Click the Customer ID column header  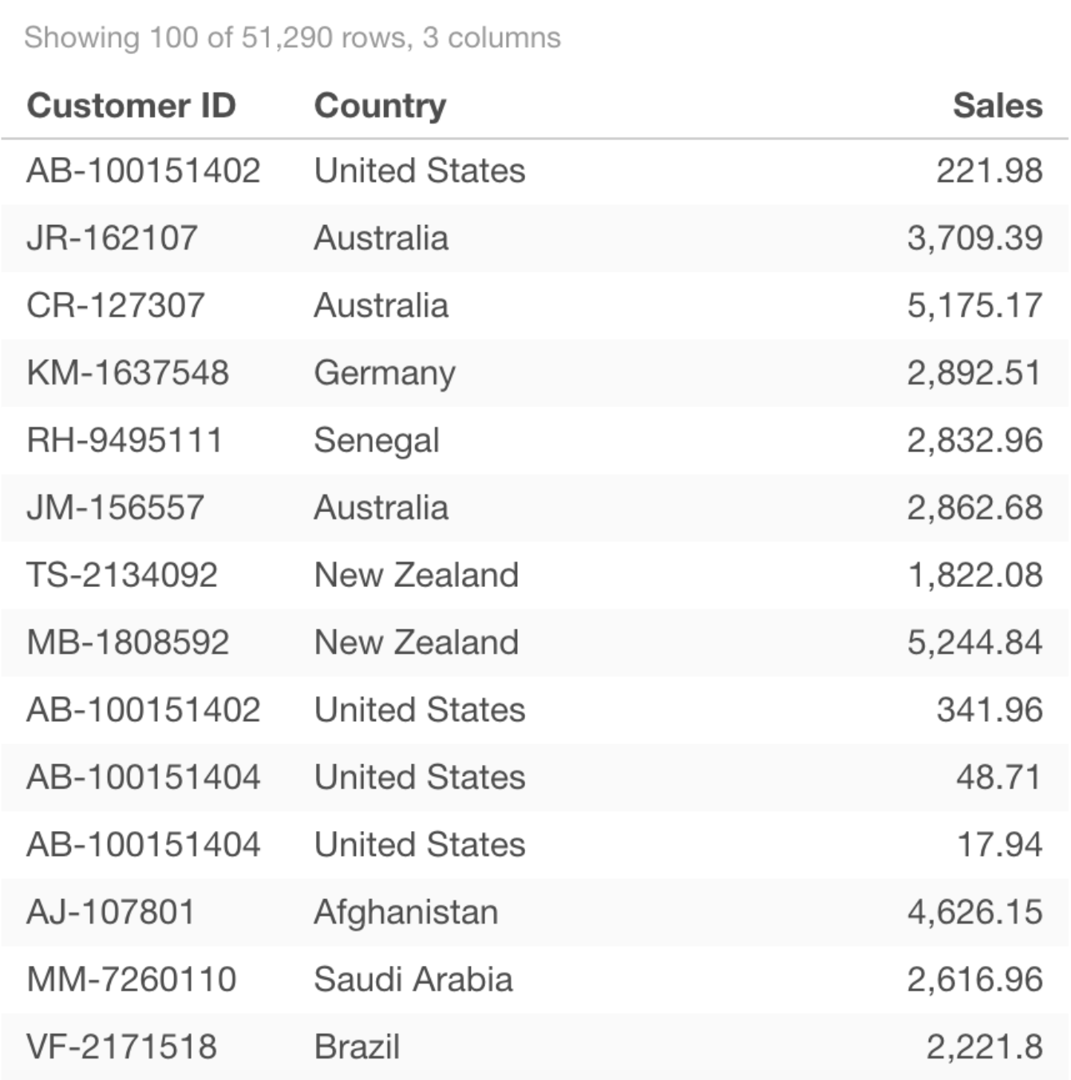pyautogui.click(x=131, y=105)
